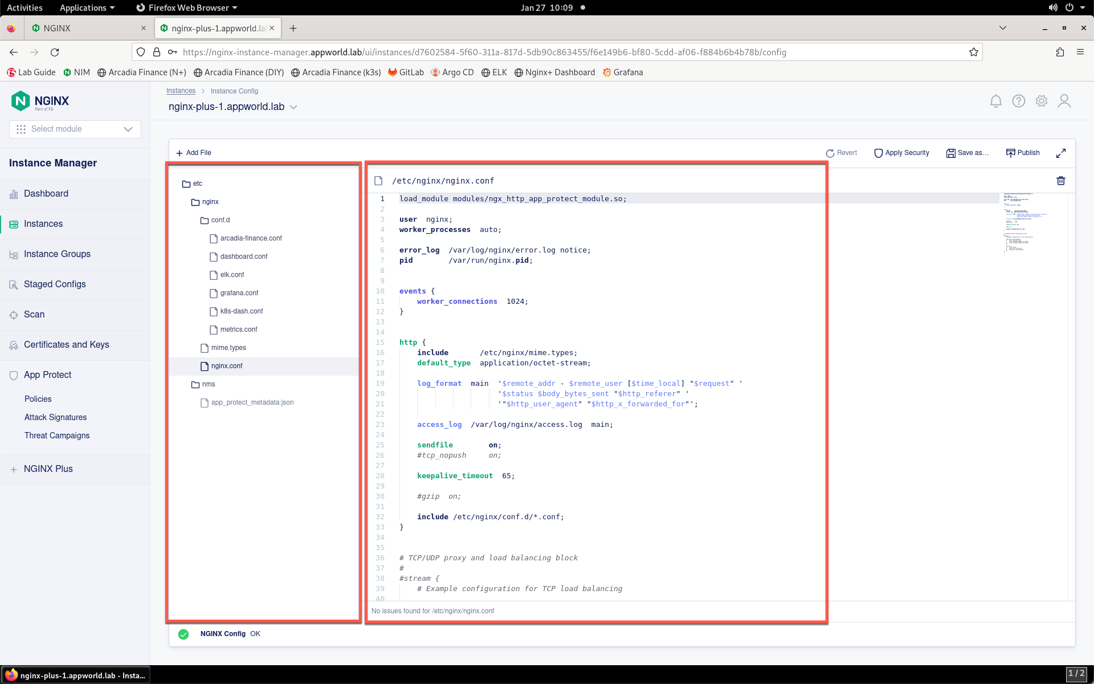Open k8s-dash.conf file
1094x684 pixels.
click(236, 311)
